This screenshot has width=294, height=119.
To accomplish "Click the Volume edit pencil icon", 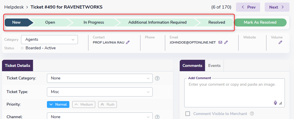I will (x=280, y=42).
